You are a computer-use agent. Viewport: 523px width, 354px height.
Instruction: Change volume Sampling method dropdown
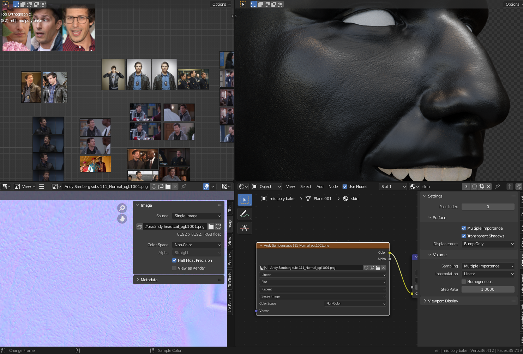(x=488, y=266)
